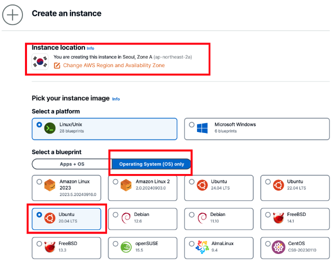Choose openSUSE 15.5 radio button
Viewport: 336px width, 264px height.
[115, 243]
